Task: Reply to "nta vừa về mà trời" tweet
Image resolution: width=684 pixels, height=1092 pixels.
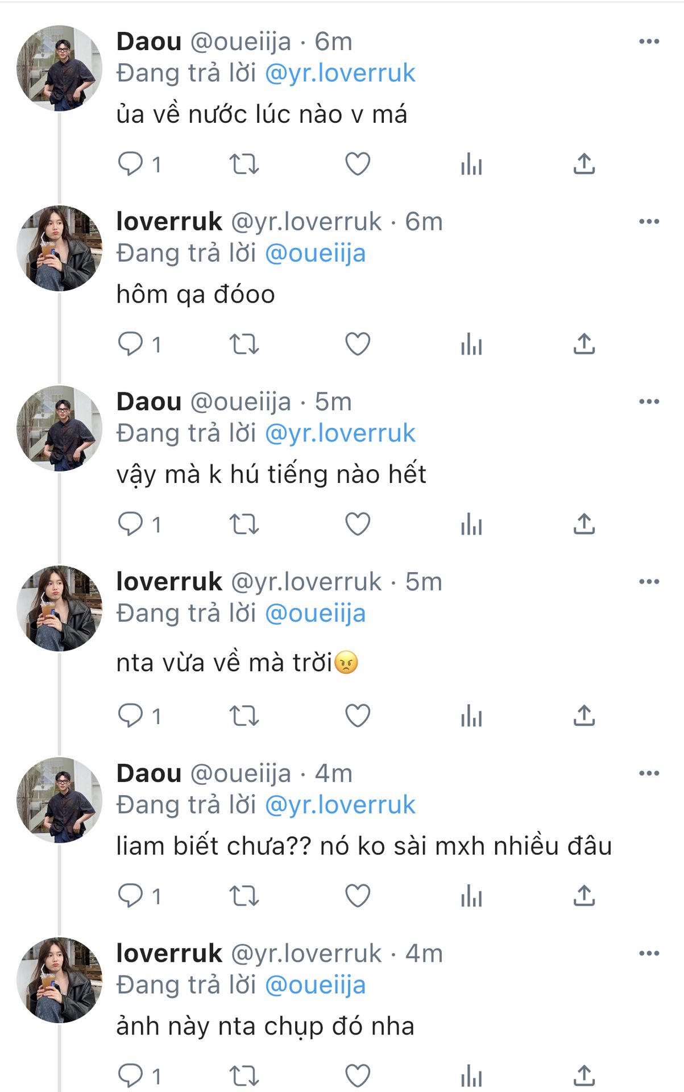Action: tap(130, 715)
